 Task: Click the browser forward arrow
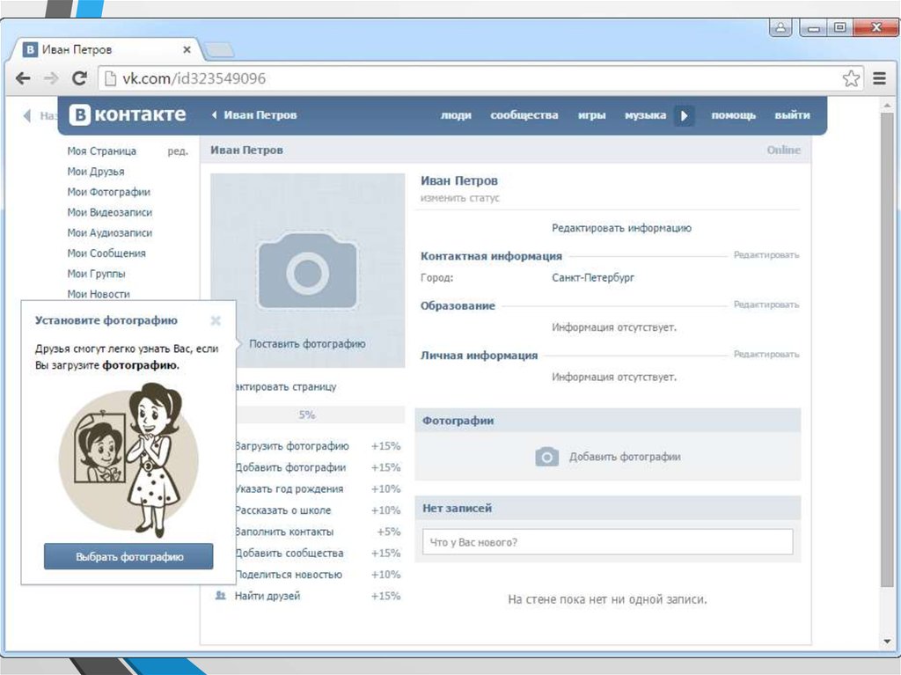point(51,78)
